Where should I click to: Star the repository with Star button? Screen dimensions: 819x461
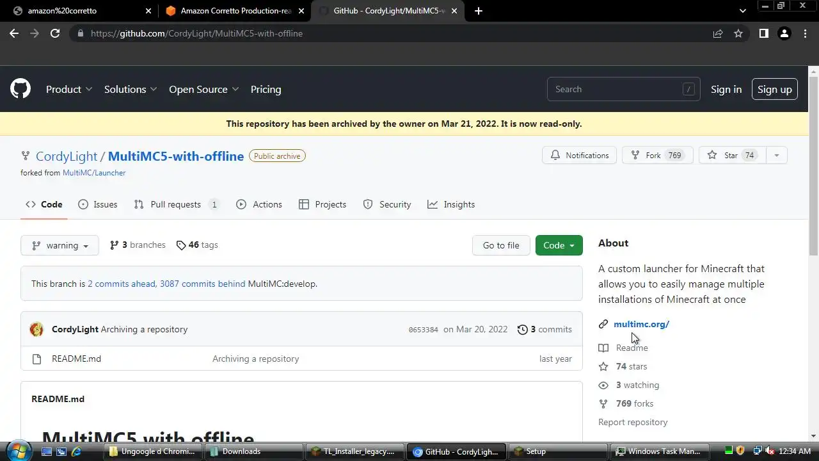(x=733, y=155)
